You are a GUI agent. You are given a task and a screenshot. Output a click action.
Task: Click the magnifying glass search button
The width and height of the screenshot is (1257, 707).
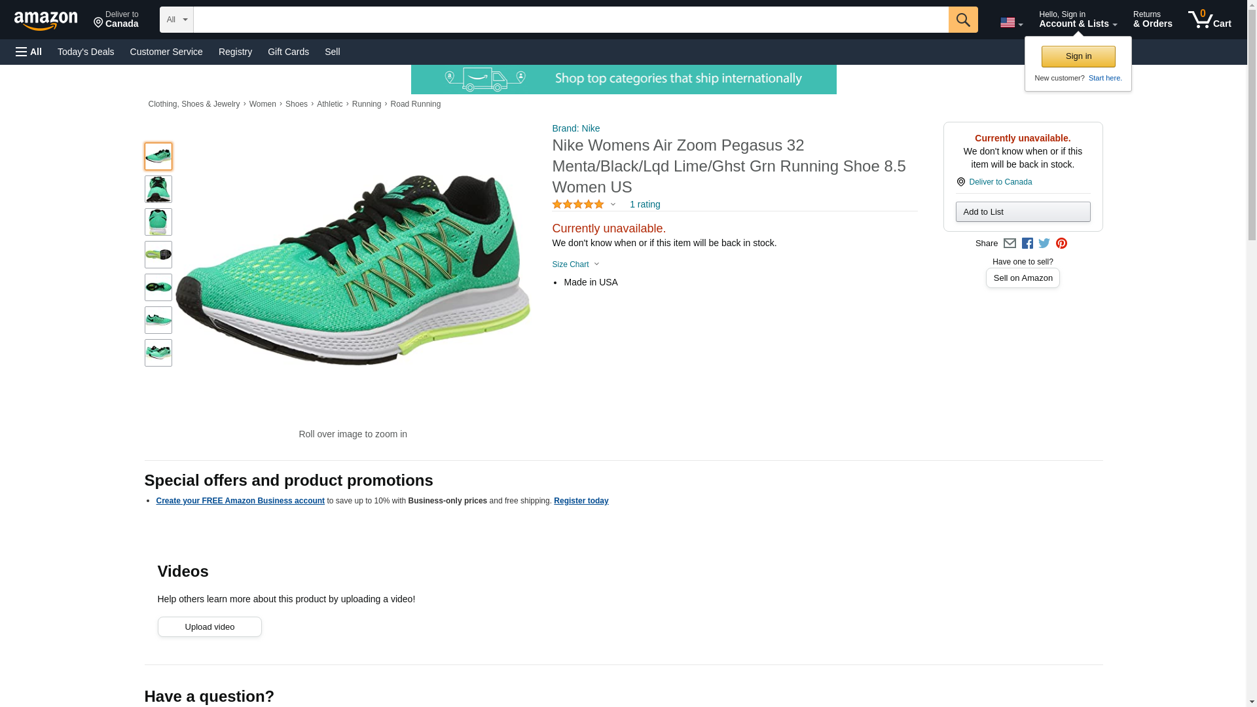(962, 20)
